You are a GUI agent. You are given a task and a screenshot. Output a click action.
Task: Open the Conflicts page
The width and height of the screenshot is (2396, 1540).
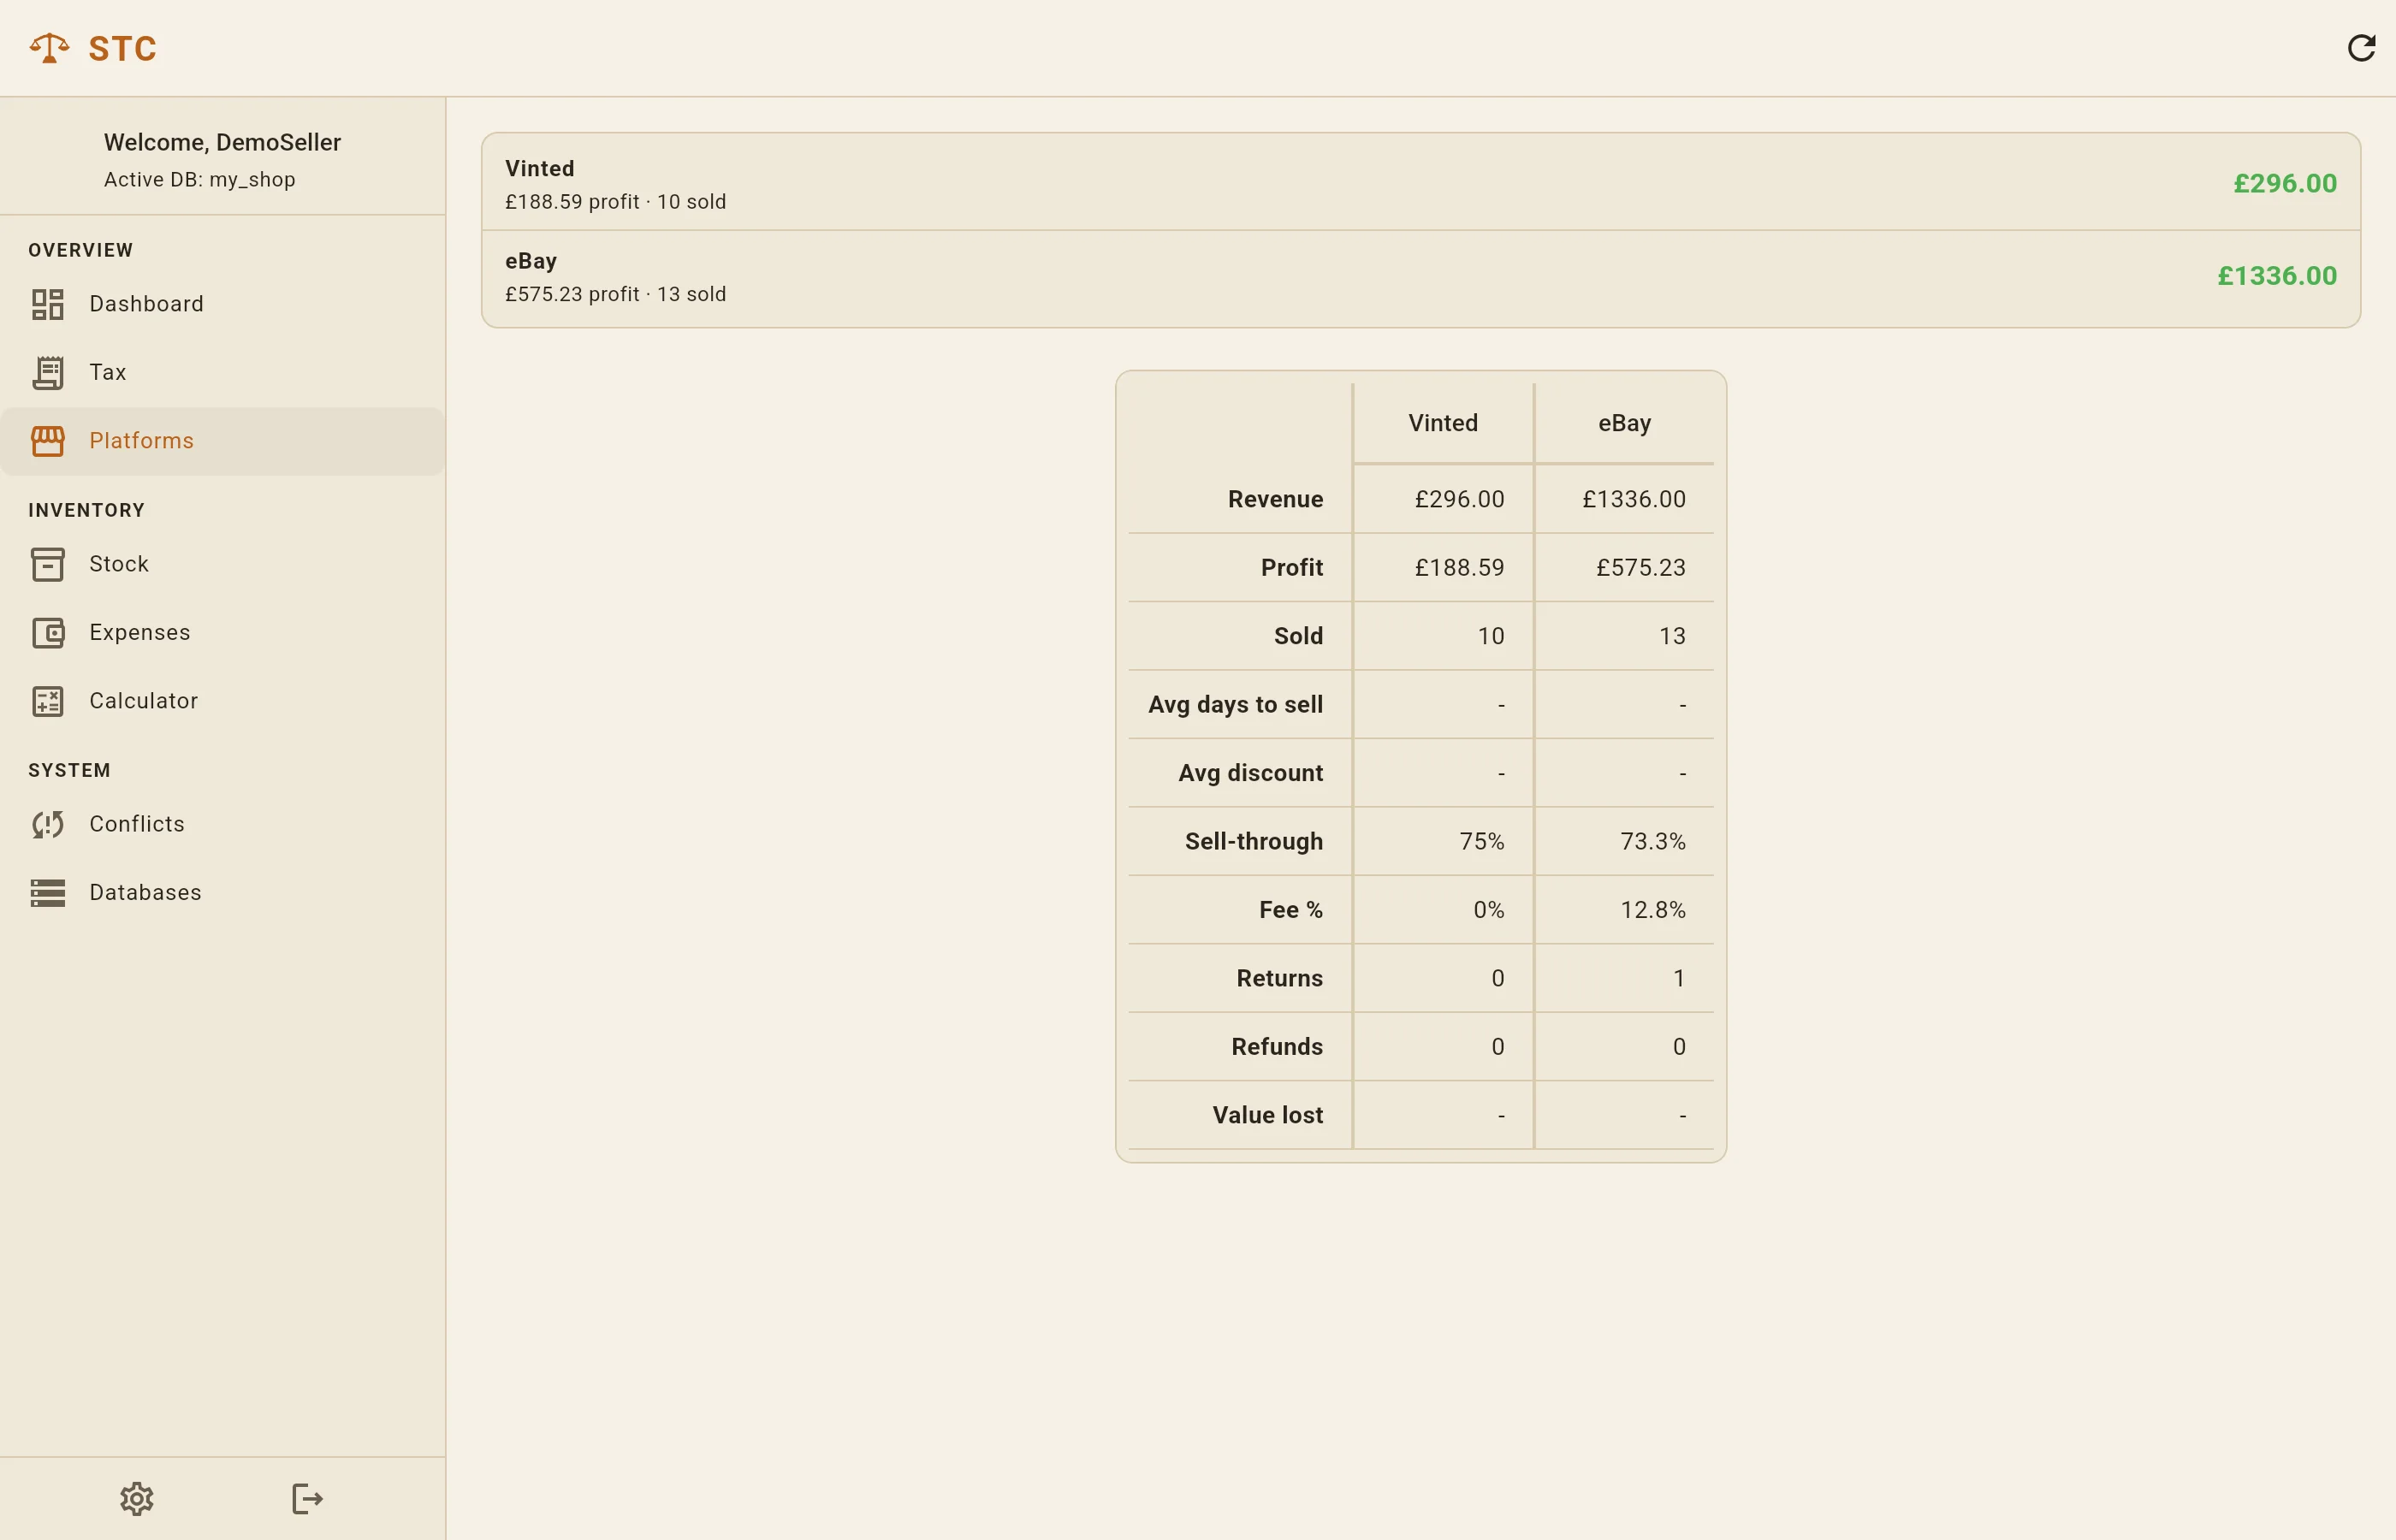point(223,824)
